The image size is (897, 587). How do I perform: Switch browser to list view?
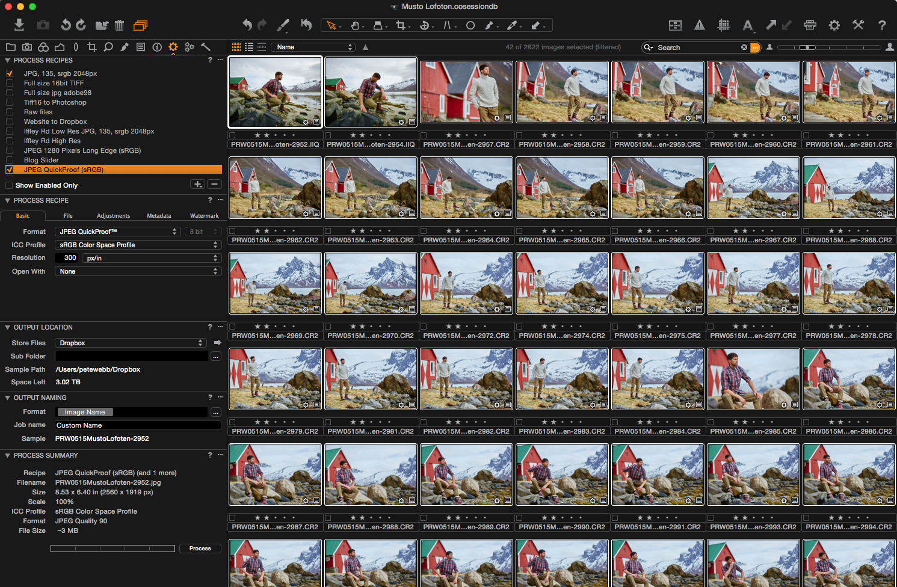[x=249, y=47]
